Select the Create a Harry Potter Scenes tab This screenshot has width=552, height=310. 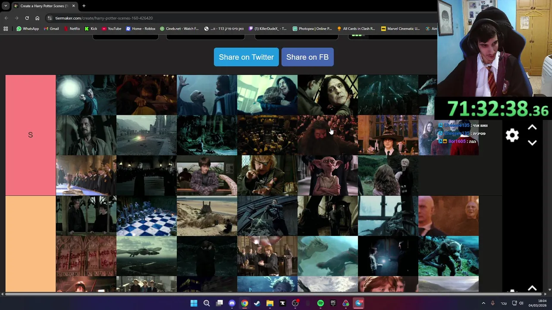44,6
